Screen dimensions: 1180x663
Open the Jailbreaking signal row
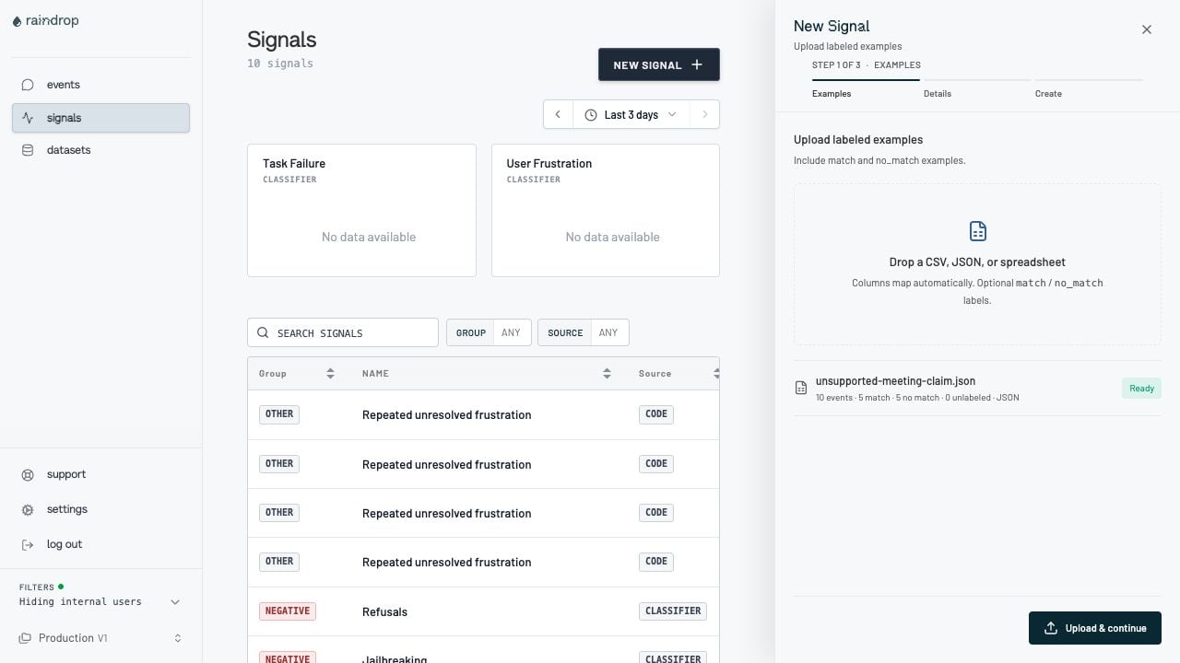point(483,650)
